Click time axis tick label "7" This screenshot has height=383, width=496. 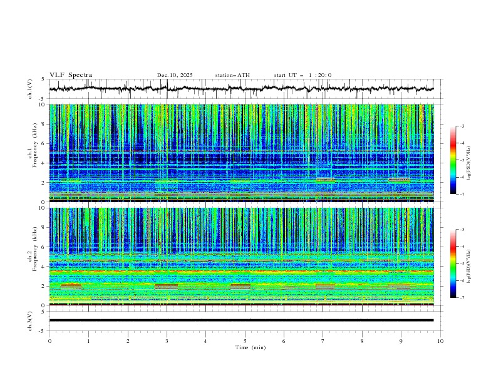click(323, 341)
